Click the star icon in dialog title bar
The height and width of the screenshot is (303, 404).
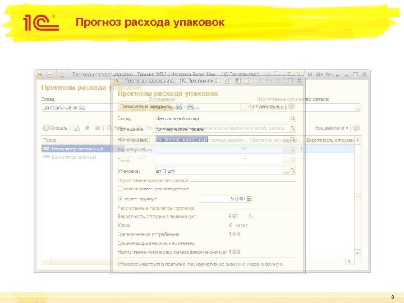tap(226, 81)
